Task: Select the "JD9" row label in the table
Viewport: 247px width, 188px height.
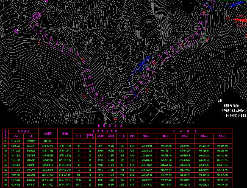Action: (5, 184)
